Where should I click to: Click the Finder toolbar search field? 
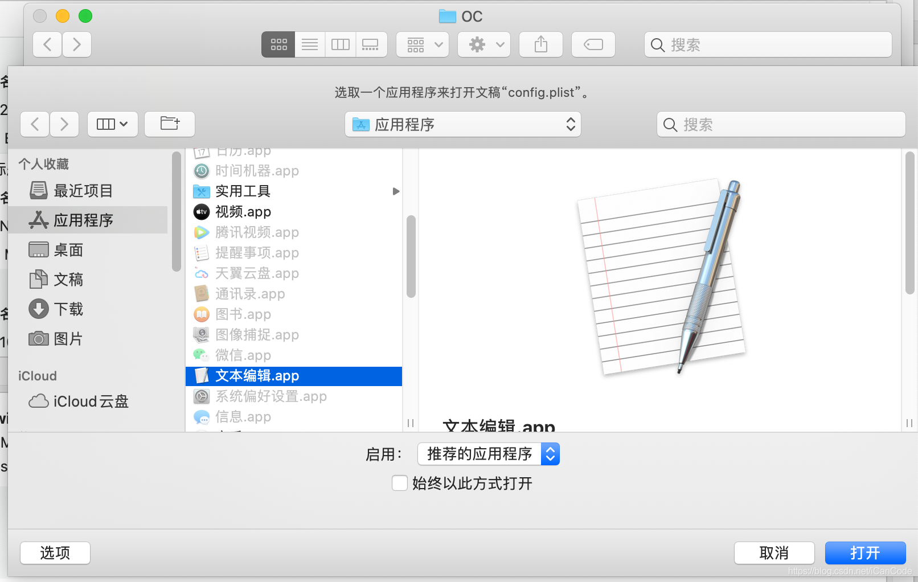coord(768,44)
